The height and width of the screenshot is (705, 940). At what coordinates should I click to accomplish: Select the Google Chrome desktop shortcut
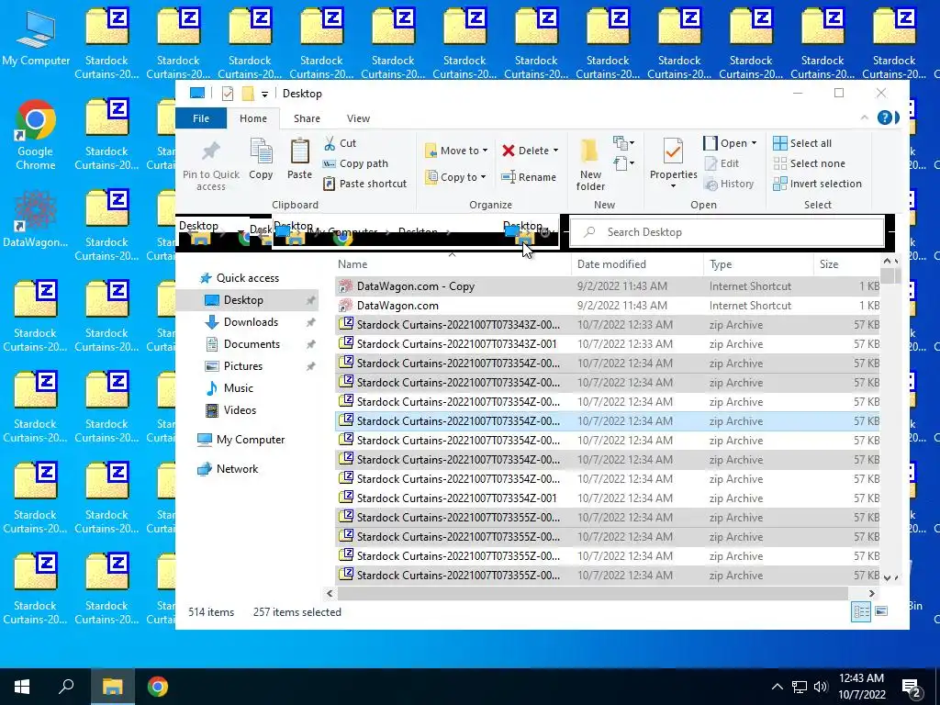36,136
